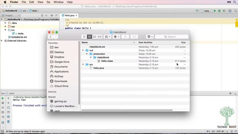Viewport: 238px width, 134px height.
Task: Rerun Hello in the Run panel
Action: coord(3,98)
